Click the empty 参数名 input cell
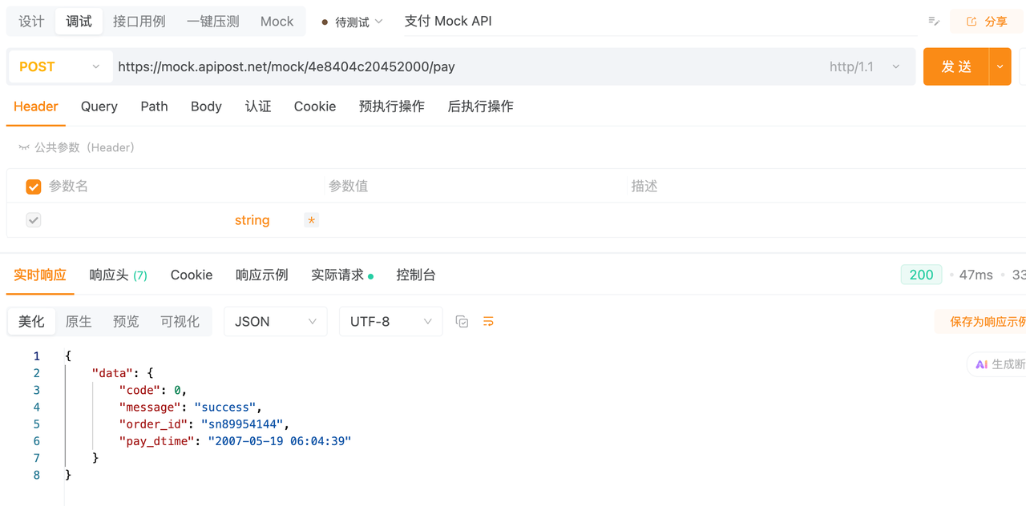Image resolution: width=1026 pixels, height=506 pixels. point(136,220)
